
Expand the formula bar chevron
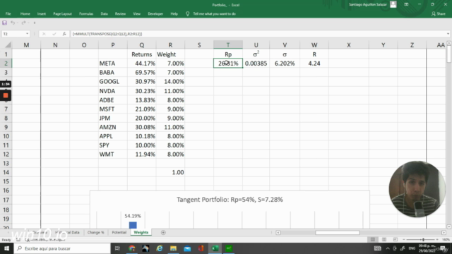(448, 34)
